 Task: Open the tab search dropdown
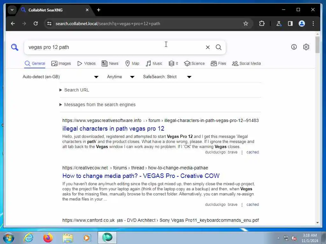pos(12,10)
